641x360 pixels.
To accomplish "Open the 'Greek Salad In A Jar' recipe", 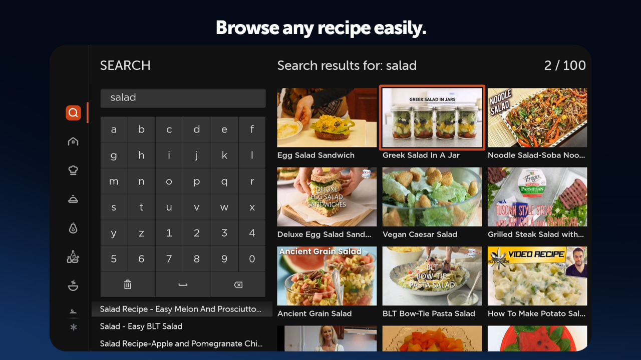I will tap(432, 117).
